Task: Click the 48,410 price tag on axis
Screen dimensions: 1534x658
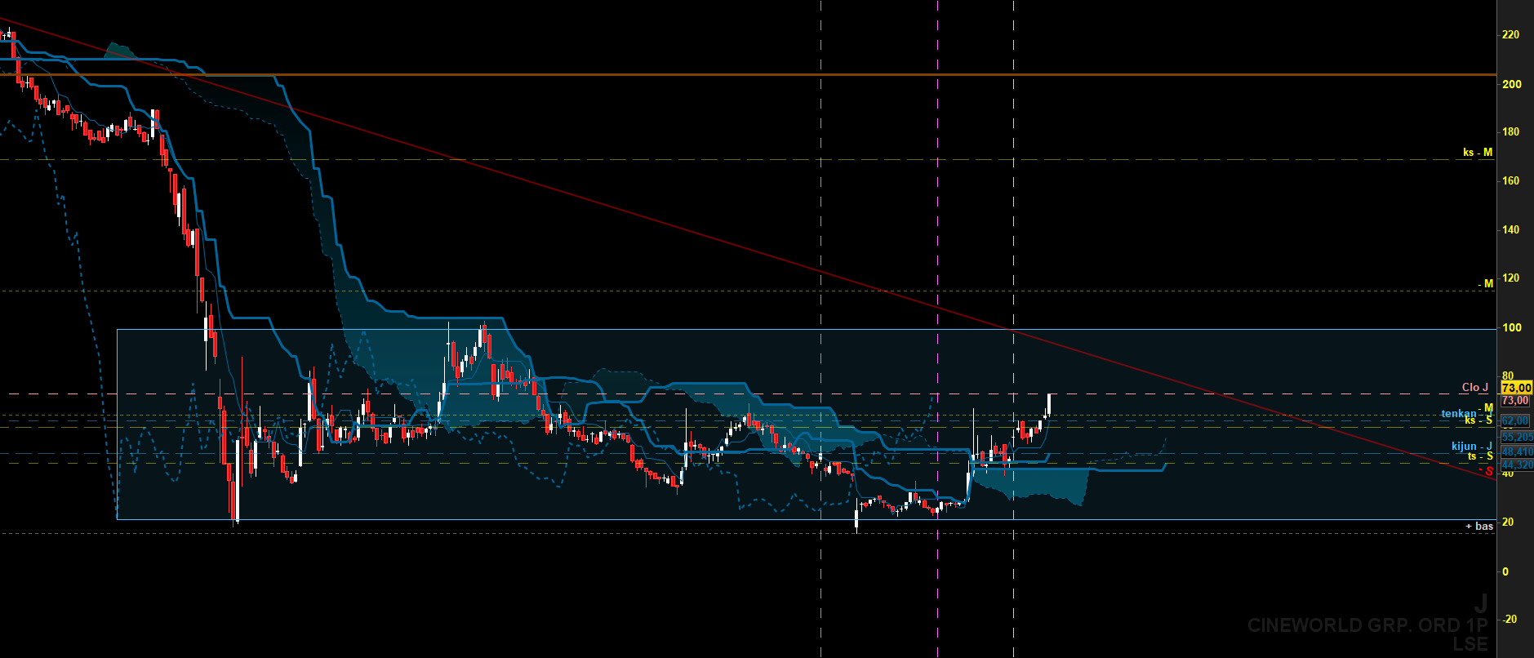Action: (1518, 451)
